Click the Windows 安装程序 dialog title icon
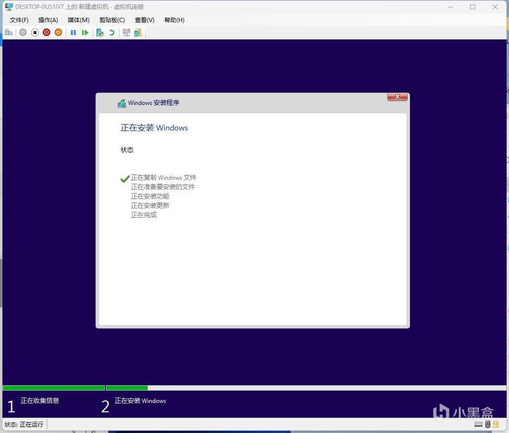This screenshot has width=509, height=433. tap(122, 103)
